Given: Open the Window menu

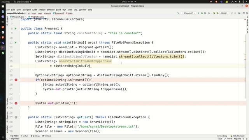Looking at the screenshot, I should (x=82, y=10).
